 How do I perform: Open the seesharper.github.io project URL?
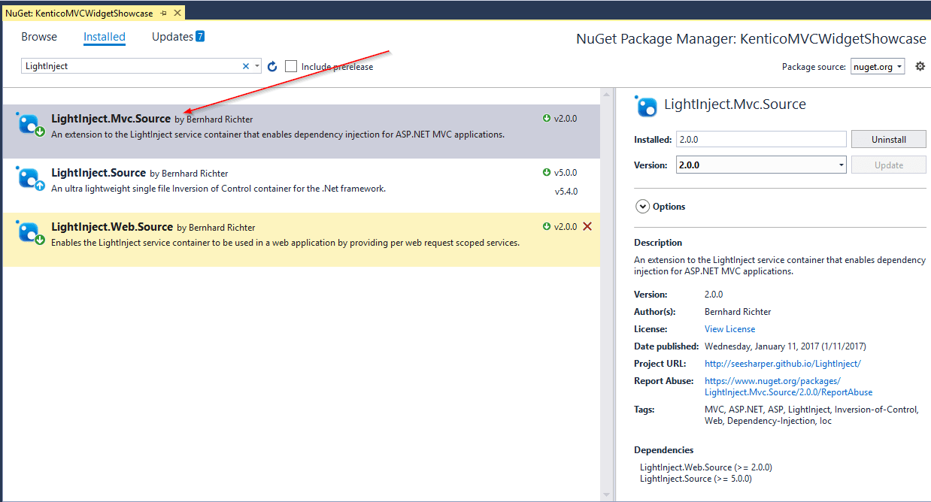782,364
